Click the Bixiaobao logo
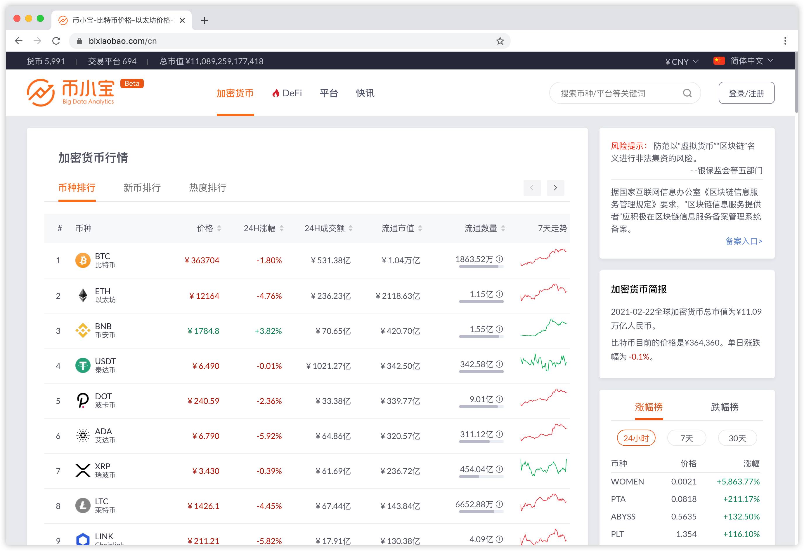This screenshot has height=551, width=804. pos(71,93)
